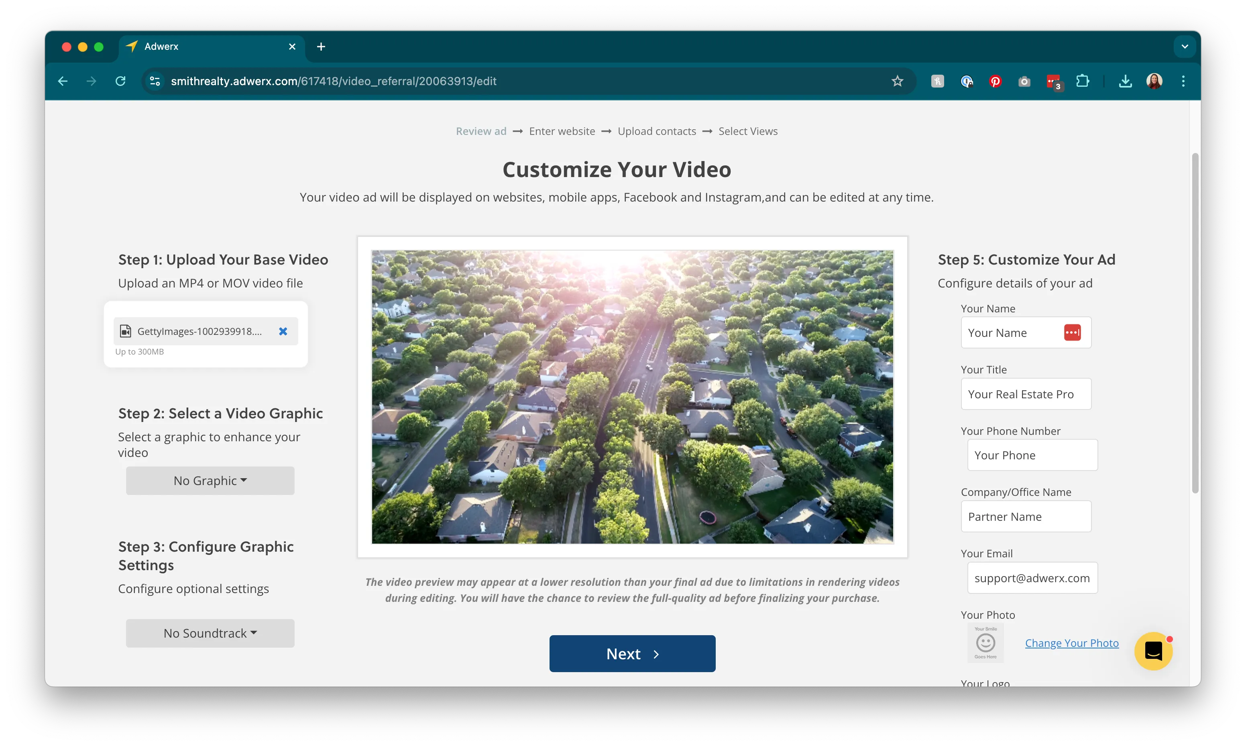Click the red password manager icon in Your Name

(x=1072, y=332)
